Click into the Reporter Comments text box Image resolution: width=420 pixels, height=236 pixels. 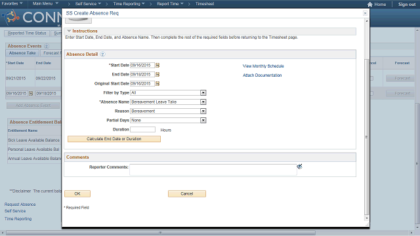pos(213,170)
